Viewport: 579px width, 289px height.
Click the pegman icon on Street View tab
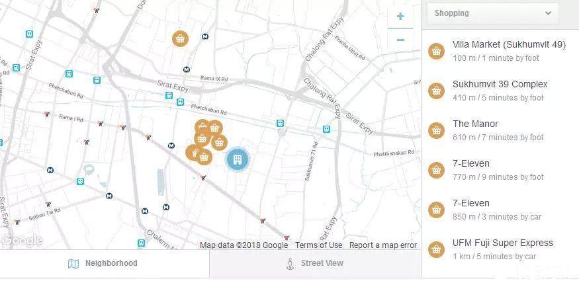[290, 263]
